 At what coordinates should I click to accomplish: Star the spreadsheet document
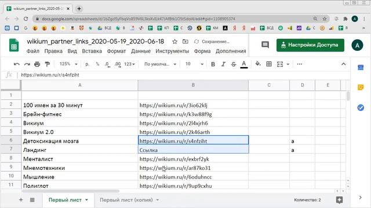(x=174, y=42)
